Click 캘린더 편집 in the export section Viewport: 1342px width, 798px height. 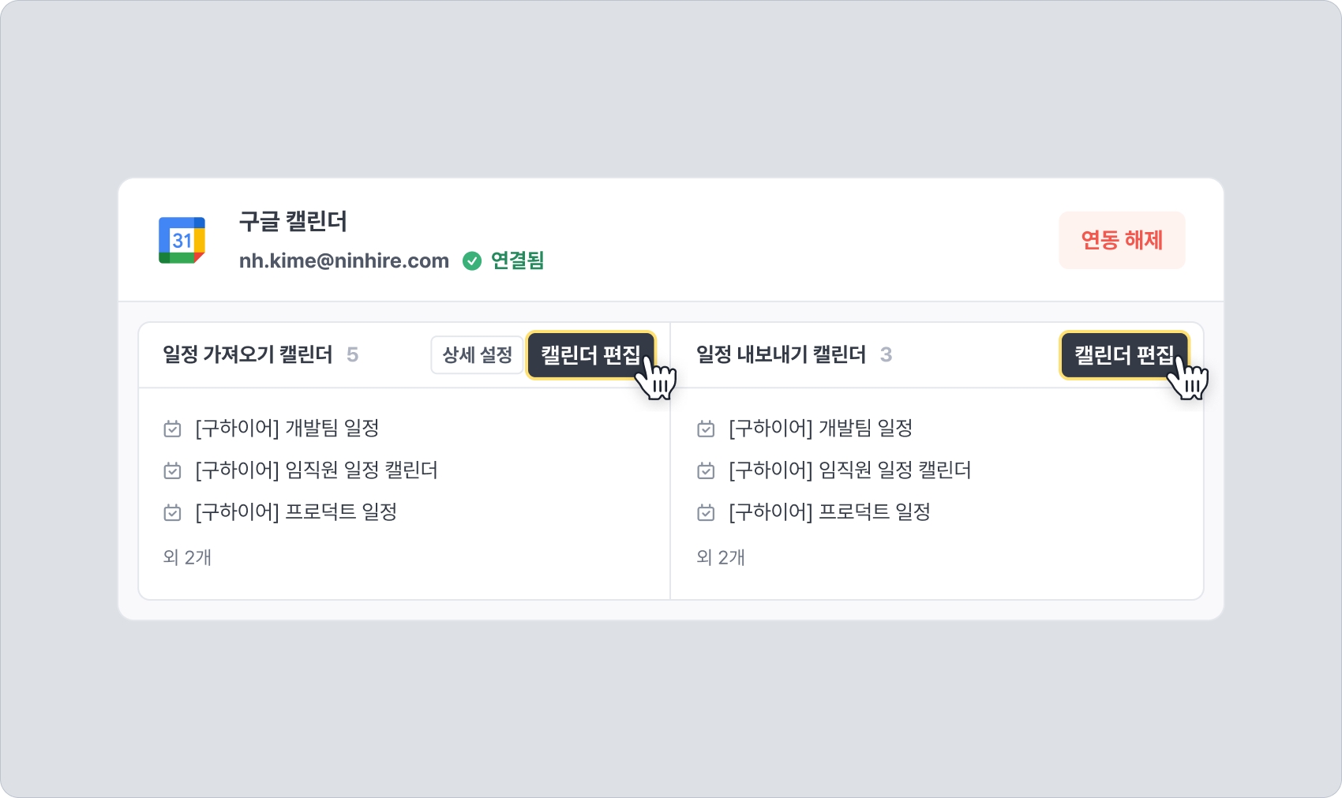tap(1124, 355)
